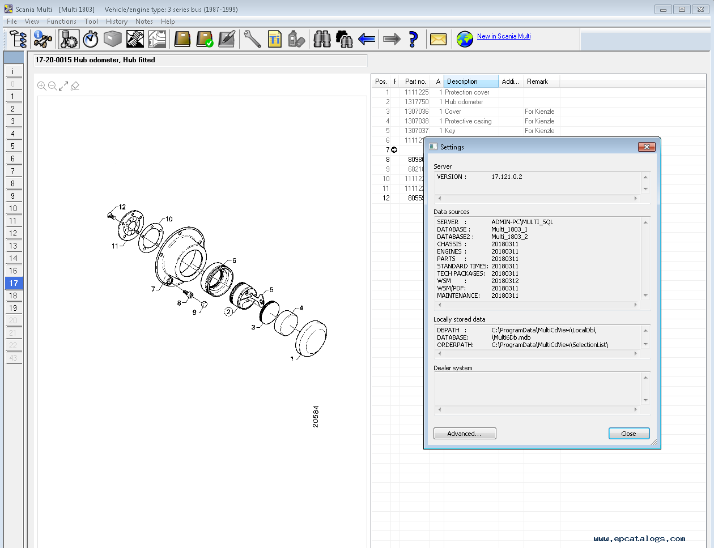The height and width of the screenshot is (548, 714).
Task: Select the piston and gear parts icon
Action: click(x=69, y=39)
